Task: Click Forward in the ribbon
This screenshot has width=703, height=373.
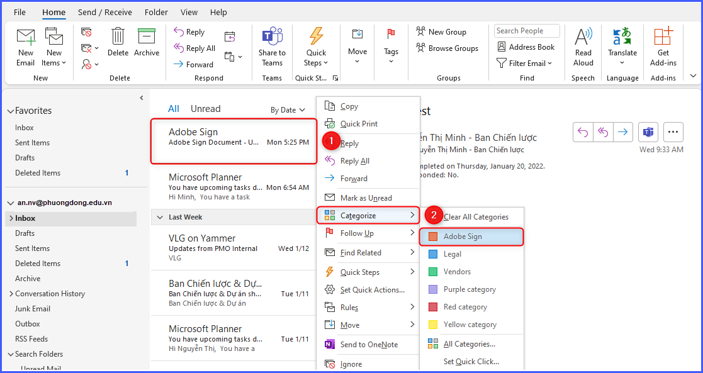Action: (x=193, y=64)
